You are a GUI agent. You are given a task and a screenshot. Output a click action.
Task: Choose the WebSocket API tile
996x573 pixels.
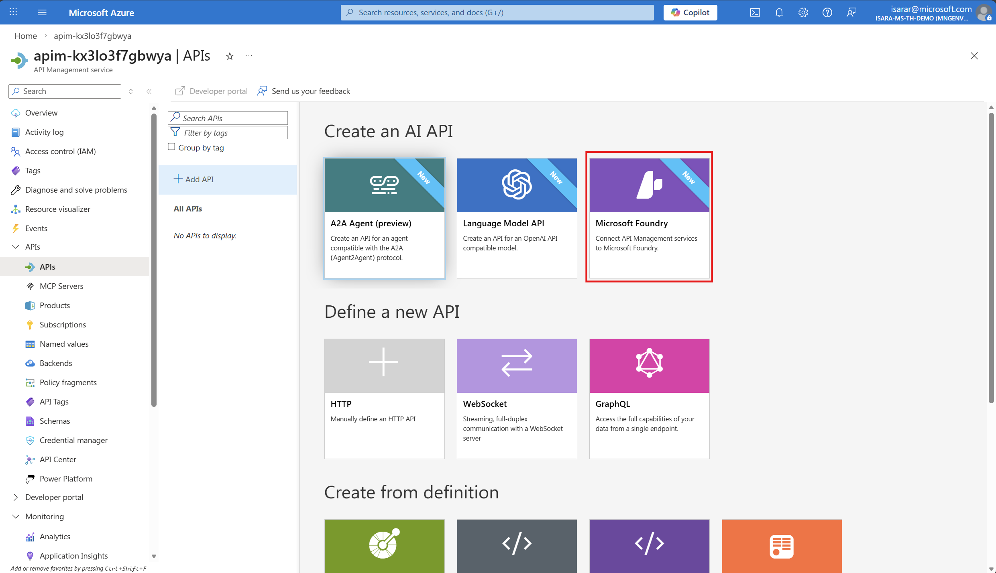[517, 398]
